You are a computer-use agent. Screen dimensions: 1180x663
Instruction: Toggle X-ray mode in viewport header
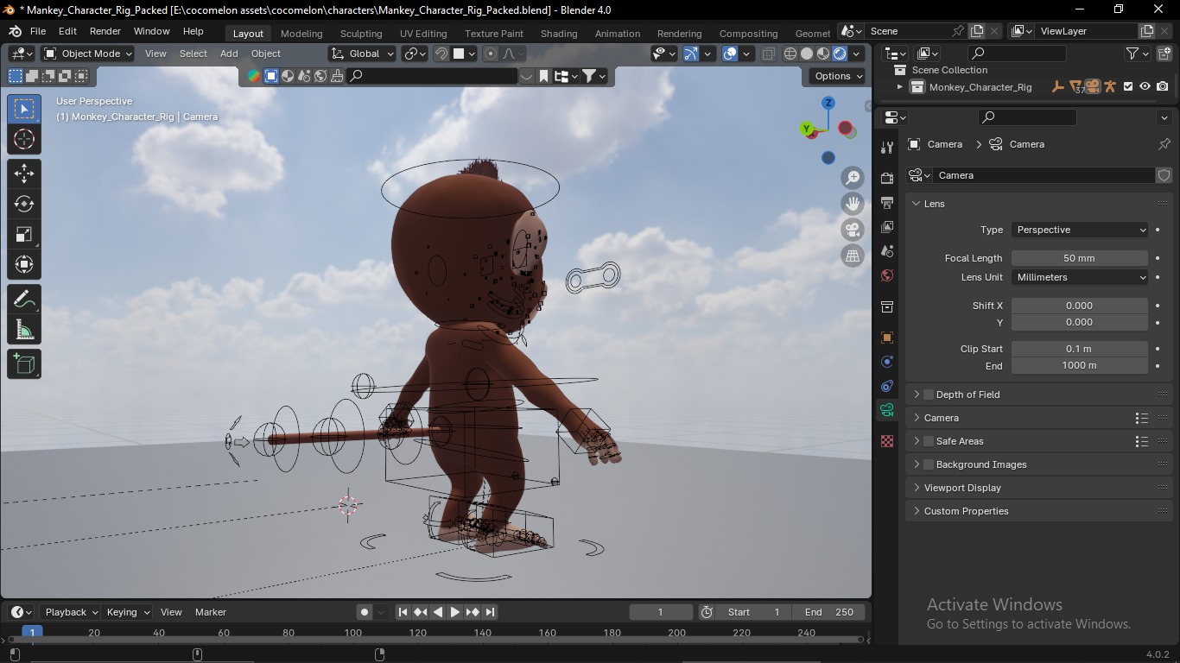(769, 54)
